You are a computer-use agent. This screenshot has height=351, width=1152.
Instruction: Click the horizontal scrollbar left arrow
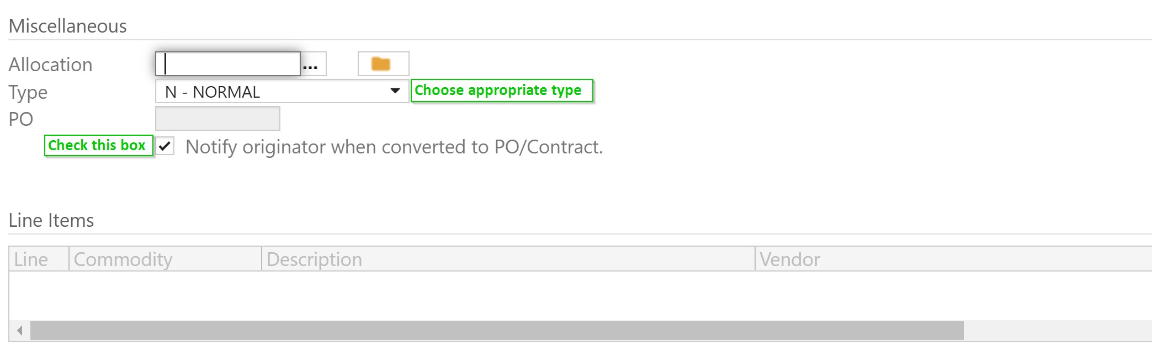click(20, 331)
